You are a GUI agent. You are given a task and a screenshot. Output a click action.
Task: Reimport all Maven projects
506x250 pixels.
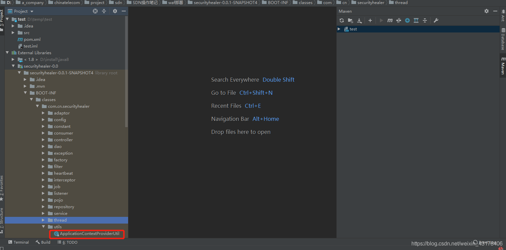[342, 20]
